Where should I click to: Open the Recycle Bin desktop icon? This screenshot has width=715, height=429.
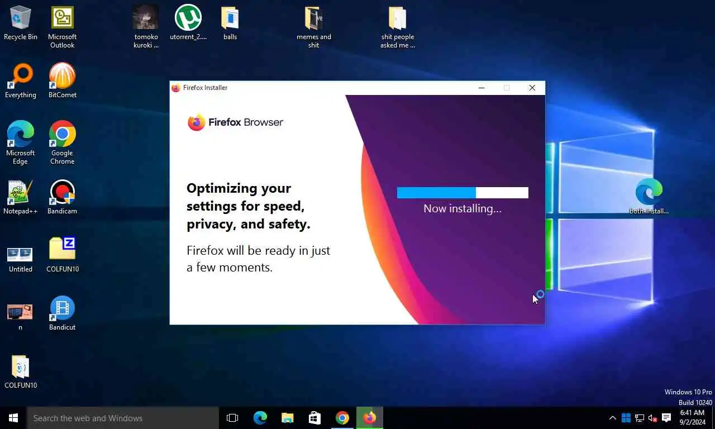tap(21, 23)
